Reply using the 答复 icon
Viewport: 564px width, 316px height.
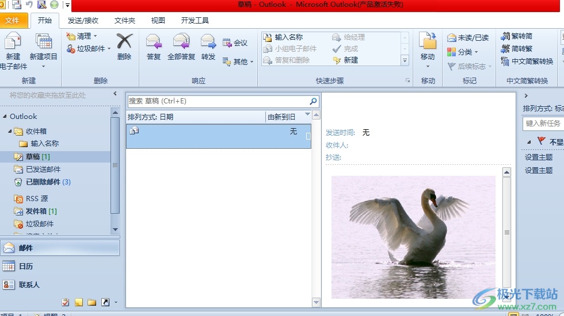(154, 47)
